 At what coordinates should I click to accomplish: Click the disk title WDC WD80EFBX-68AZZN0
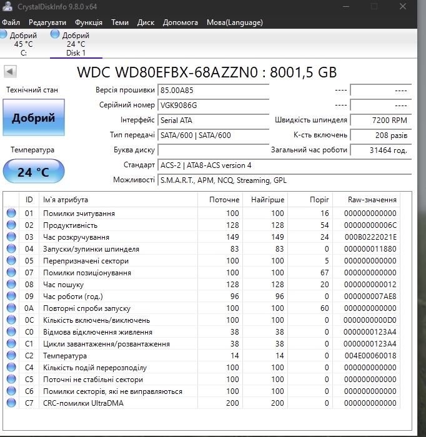pos(167,72)
